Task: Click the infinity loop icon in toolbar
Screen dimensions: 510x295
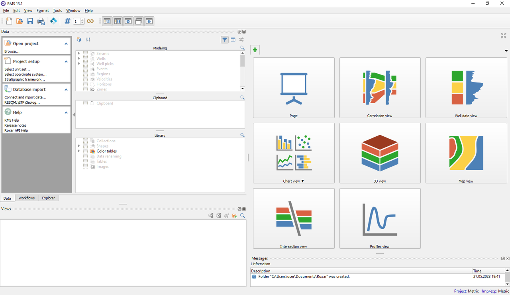Action: coord(90,21)
